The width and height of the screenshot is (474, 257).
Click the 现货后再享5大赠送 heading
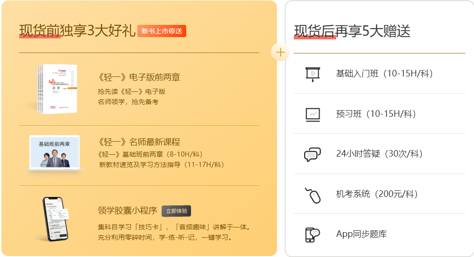click(352, 31)
